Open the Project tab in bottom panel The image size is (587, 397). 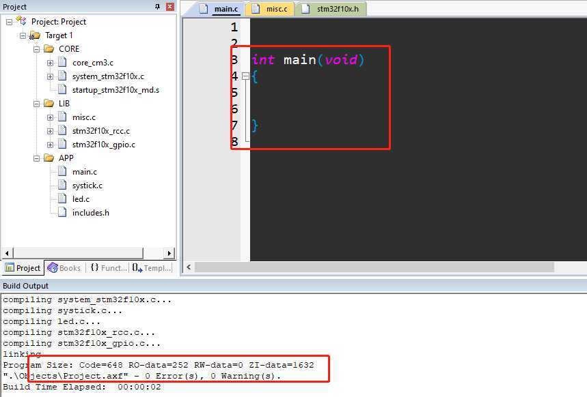[23, 268]
